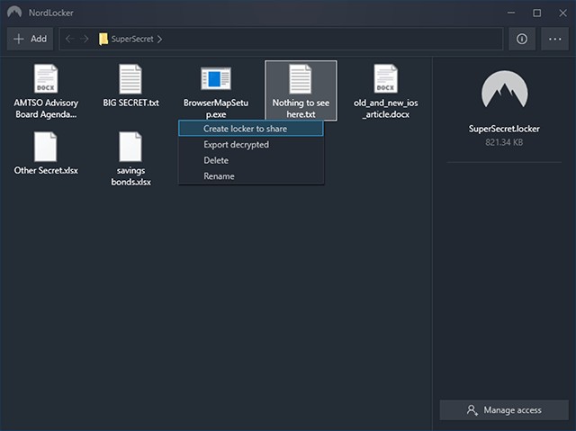The width and height of the screenshot is (576, 431).
Task: Click the Manage access button
Action: tap(503, 410)
